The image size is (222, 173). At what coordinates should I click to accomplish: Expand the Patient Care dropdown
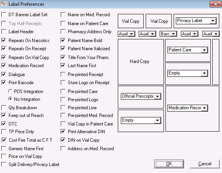(x=204, y=50)
